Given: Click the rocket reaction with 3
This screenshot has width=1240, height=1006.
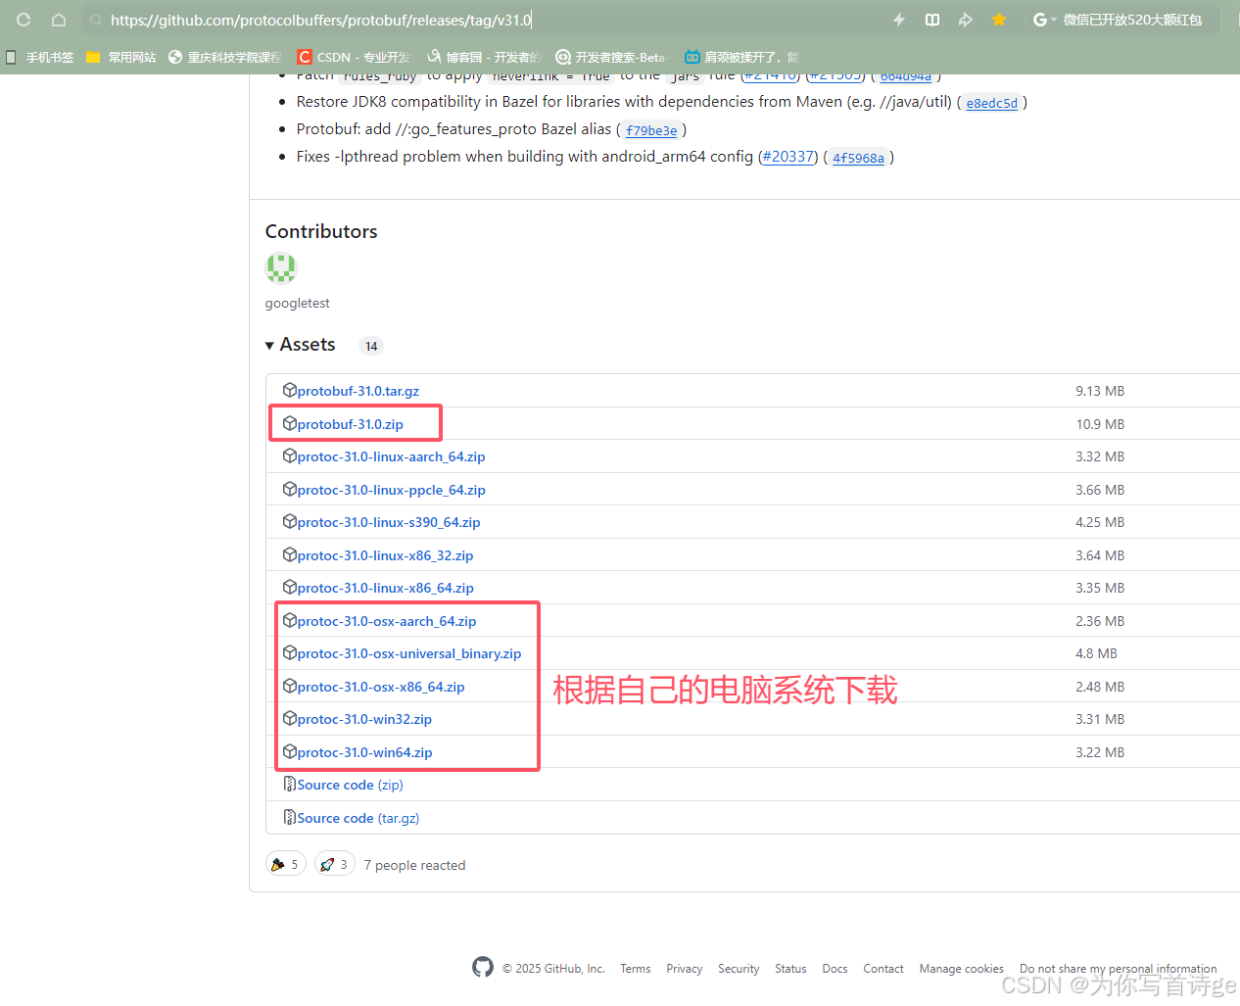Looking at the screenshot, I should [x=334, y=864].
